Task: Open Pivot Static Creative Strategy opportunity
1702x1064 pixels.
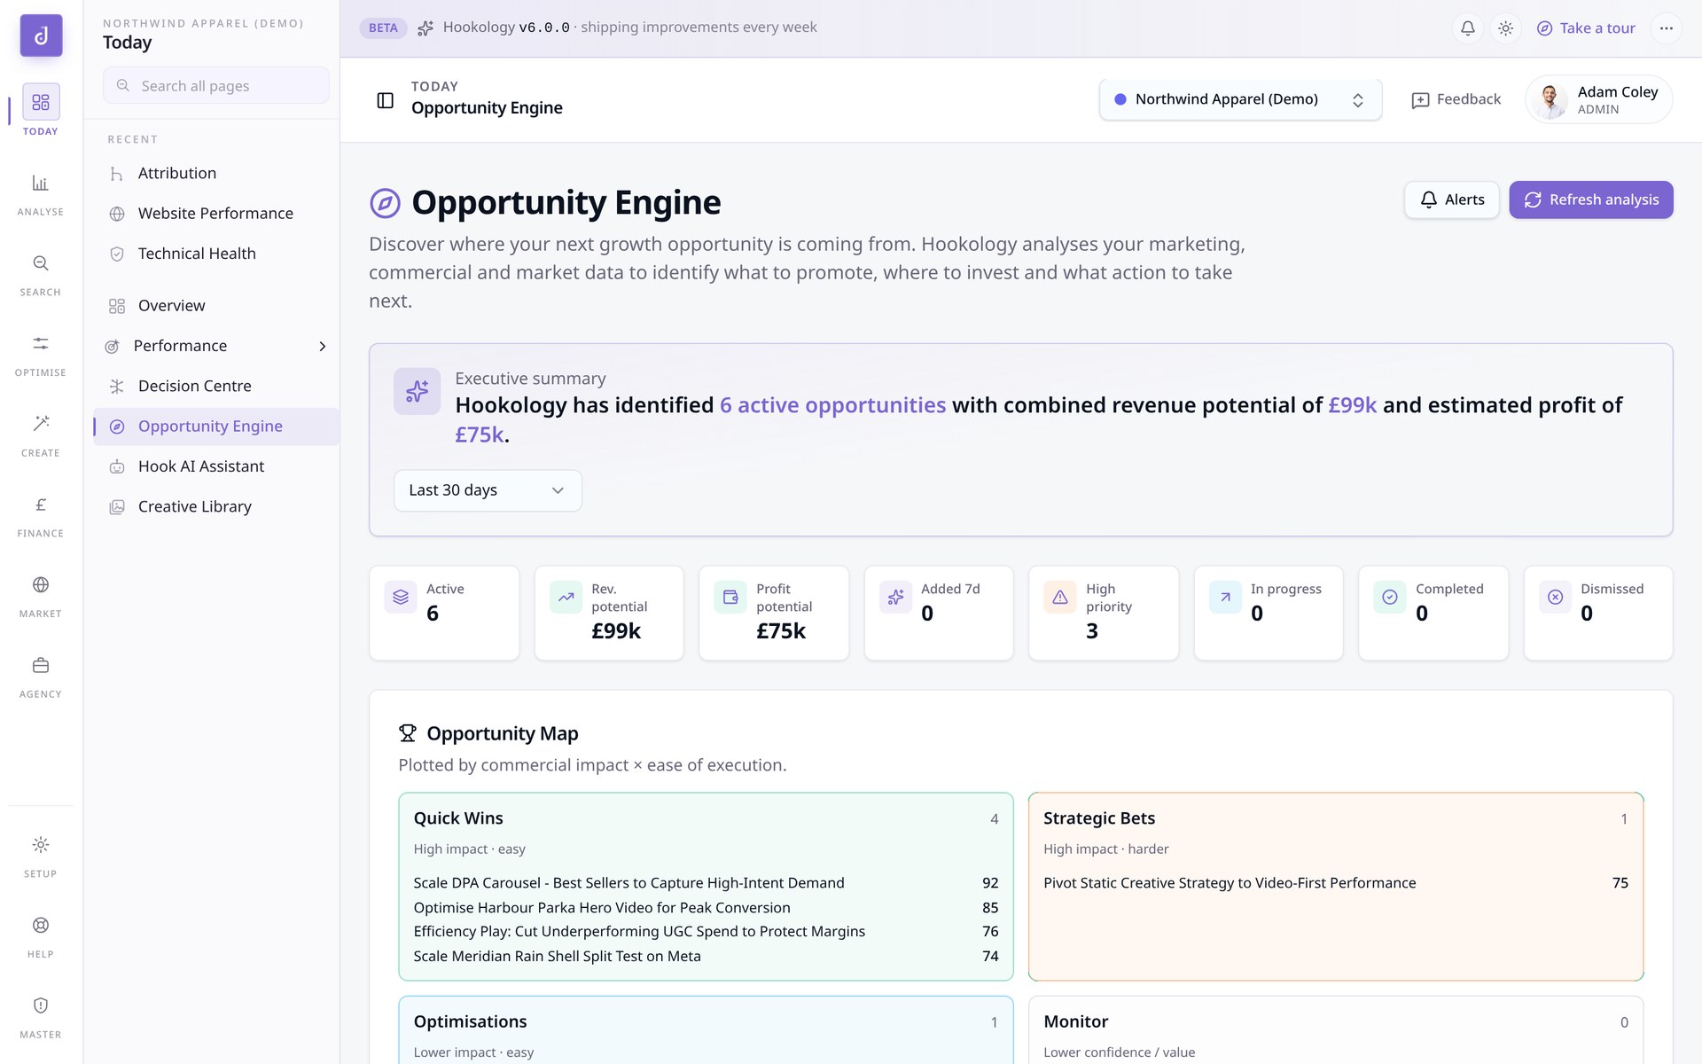Action: 1336,883
